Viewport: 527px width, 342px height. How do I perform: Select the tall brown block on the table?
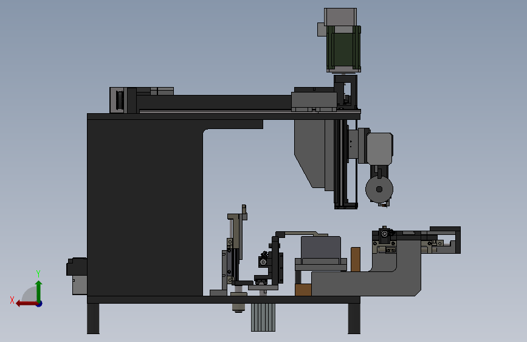356,259
